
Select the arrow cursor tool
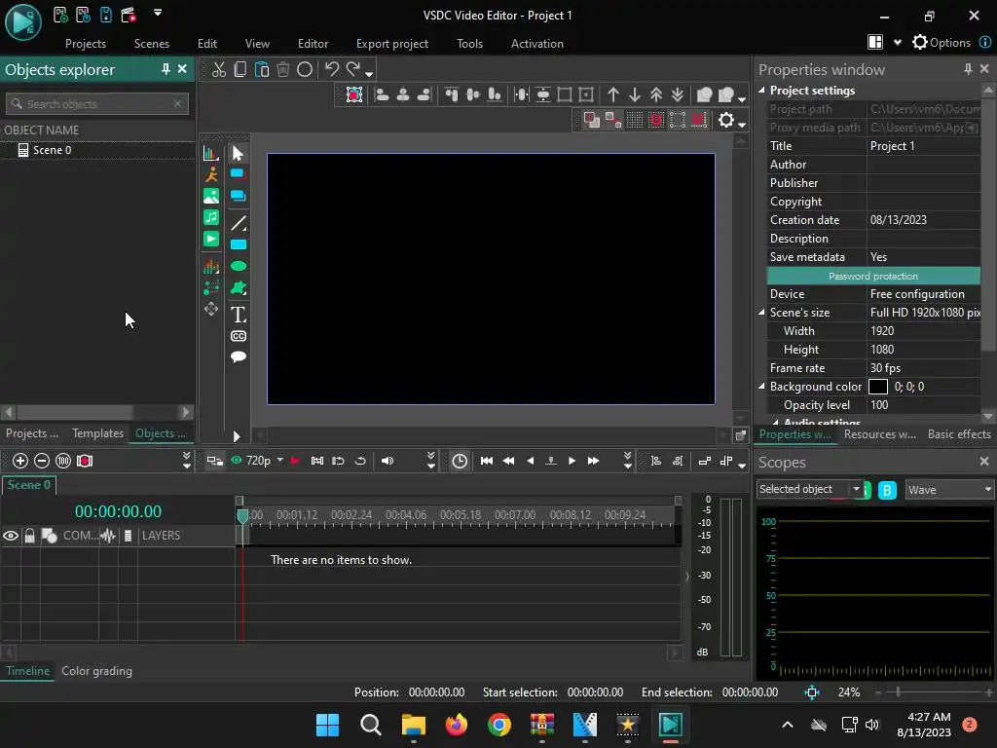point(238,153)
